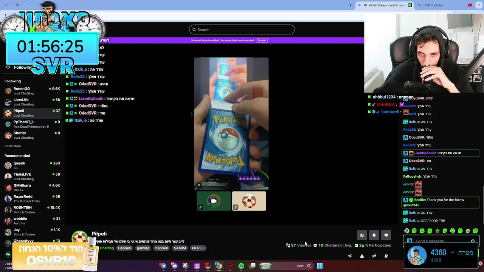
Task: Select Pilpeli channel in Following list
Action: (x=32, y=113)
